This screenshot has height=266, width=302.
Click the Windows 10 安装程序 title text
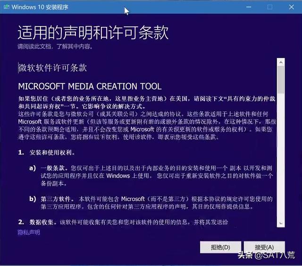[40, 8]
